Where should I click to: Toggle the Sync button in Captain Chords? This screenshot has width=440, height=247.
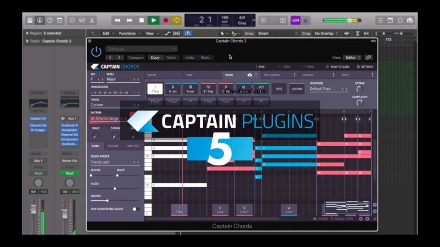[x=260, y=66]
